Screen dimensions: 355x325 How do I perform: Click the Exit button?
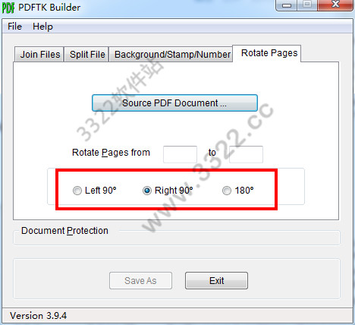tap(216, 281)
